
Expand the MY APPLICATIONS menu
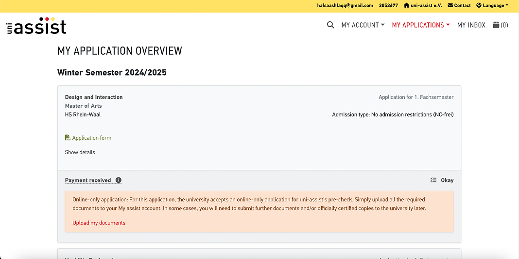pyautogui.click(x=421, y=25)
